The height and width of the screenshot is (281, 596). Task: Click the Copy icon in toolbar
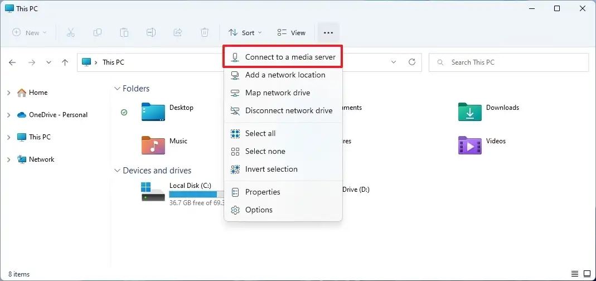[98, 33]
